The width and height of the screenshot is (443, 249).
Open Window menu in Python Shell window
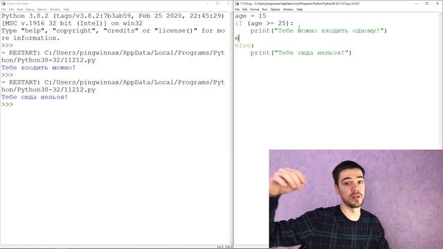pos(55,9)
